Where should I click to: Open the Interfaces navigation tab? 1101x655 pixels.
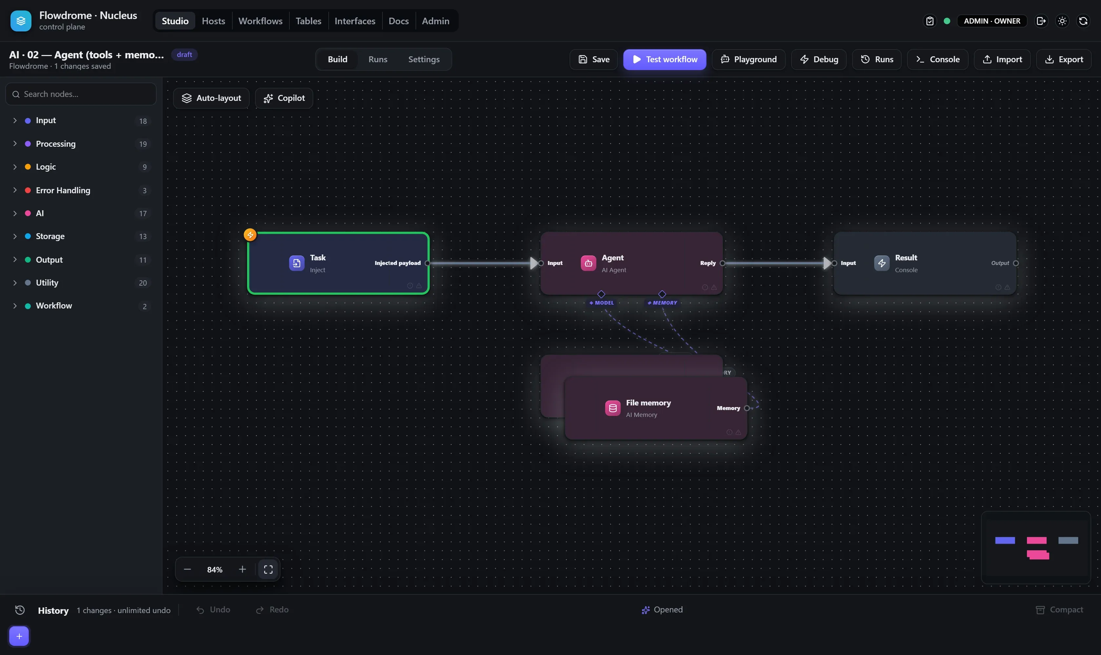(x=355, y=21)
